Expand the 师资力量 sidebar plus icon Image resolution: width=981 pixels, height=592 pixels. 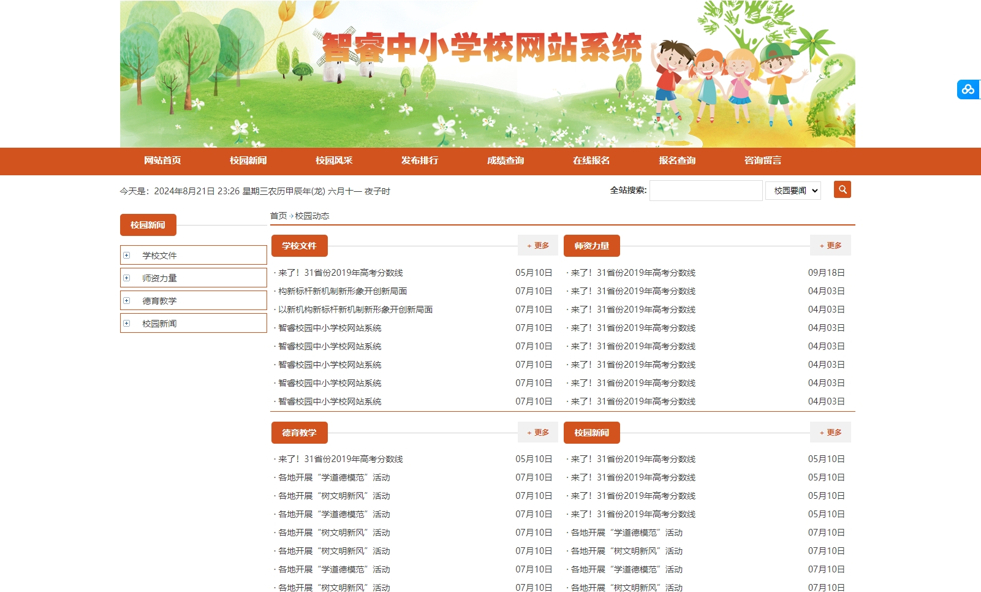[x=127, y=278]
